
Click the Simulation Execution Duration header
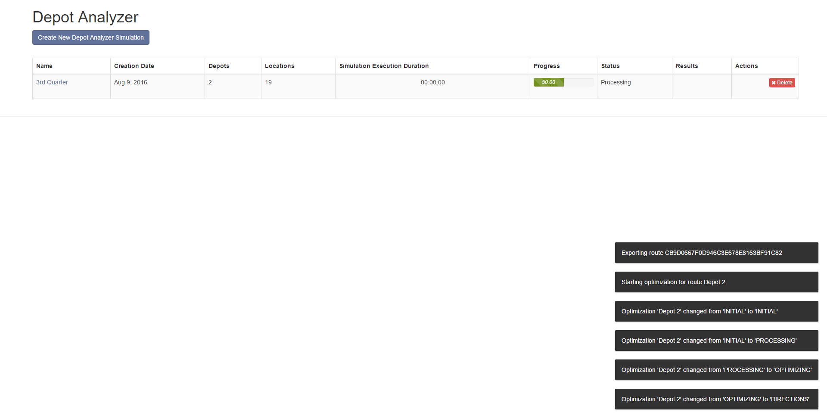coord(384,66)
